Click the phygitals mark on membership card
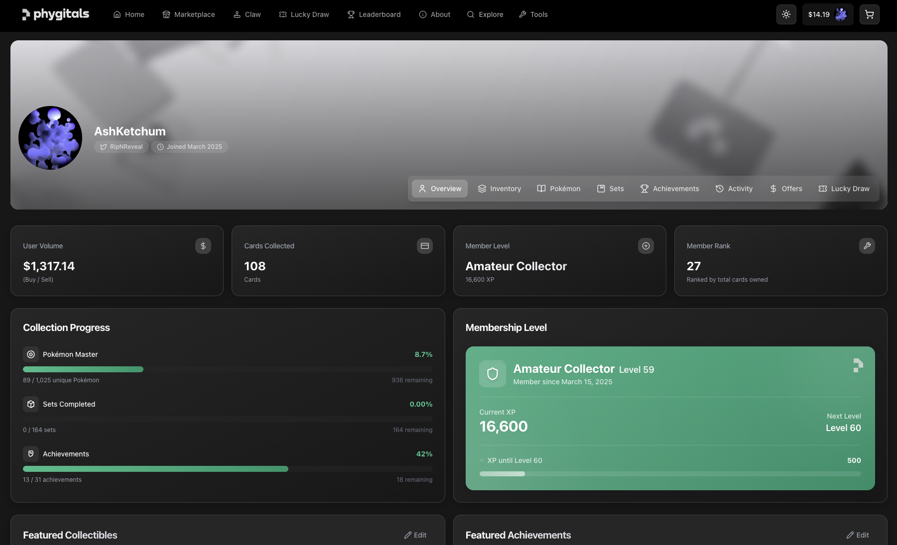Screen dimensions: 897x545 [858, 365]
